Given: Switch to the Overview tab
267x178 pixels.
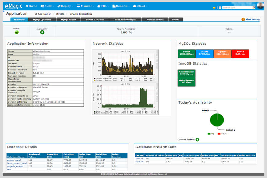Looking at the screenshot, I should (19, 20).
